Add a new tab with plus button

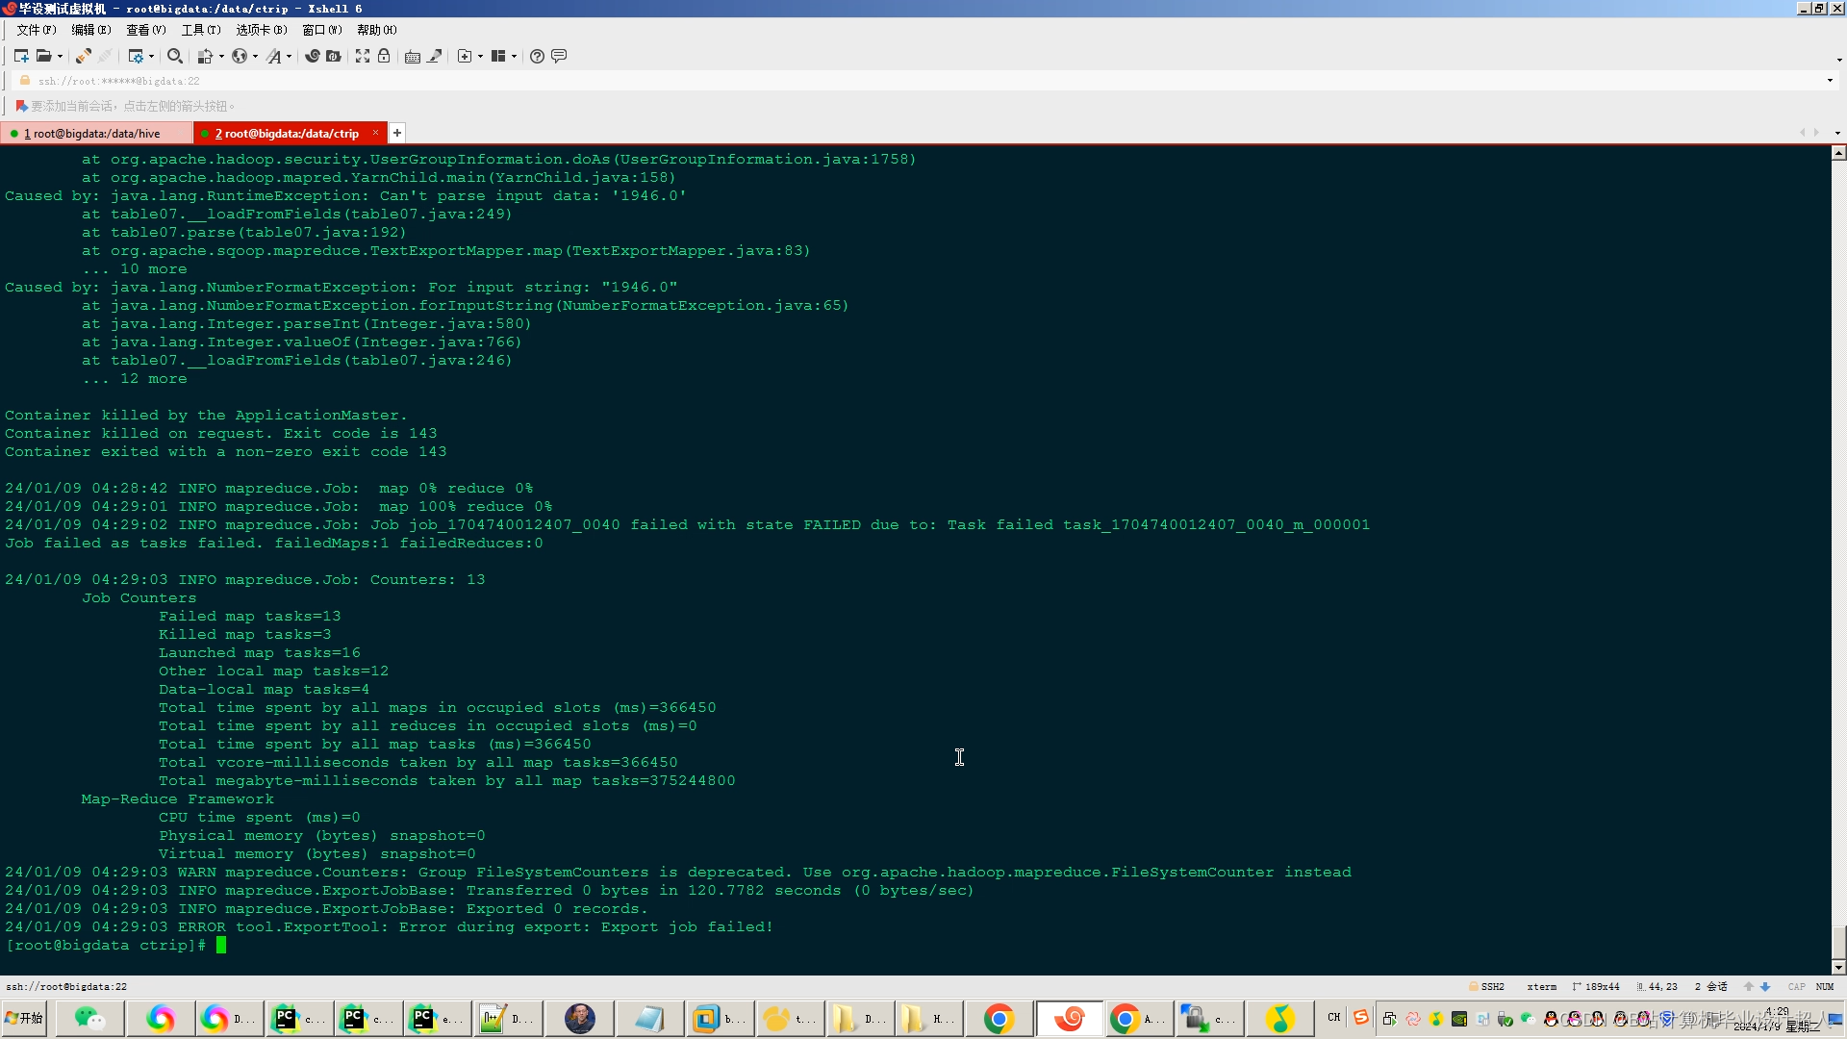(396, 133)
